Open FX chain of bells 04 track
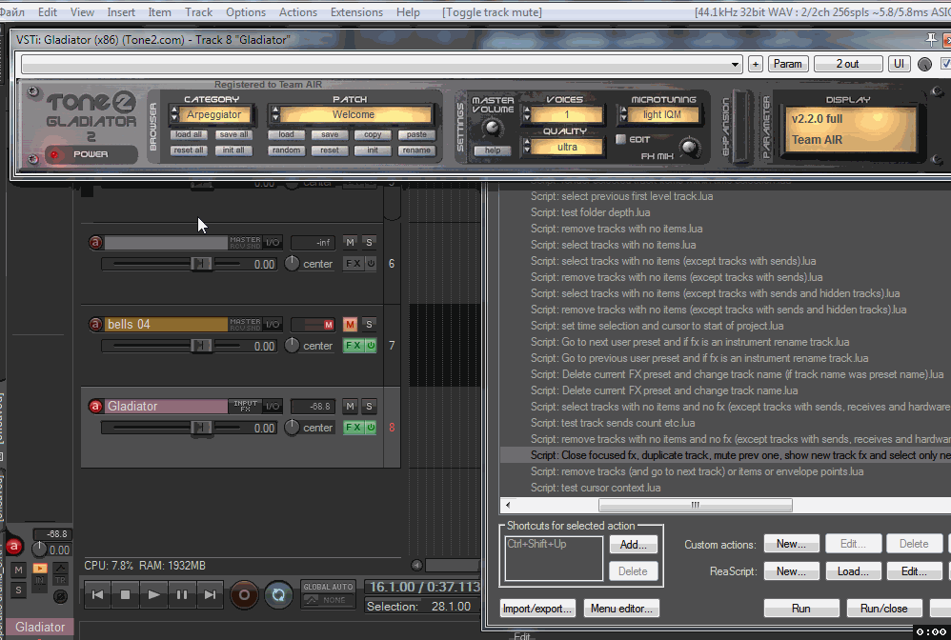The width and height of the screenshot is (951, 640). [x=353, y=346]
